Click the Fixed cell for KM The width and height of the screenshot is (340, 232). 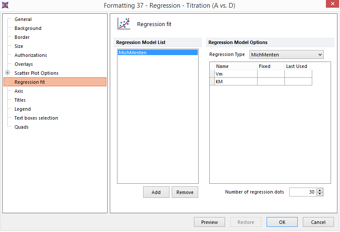point(271,82)
